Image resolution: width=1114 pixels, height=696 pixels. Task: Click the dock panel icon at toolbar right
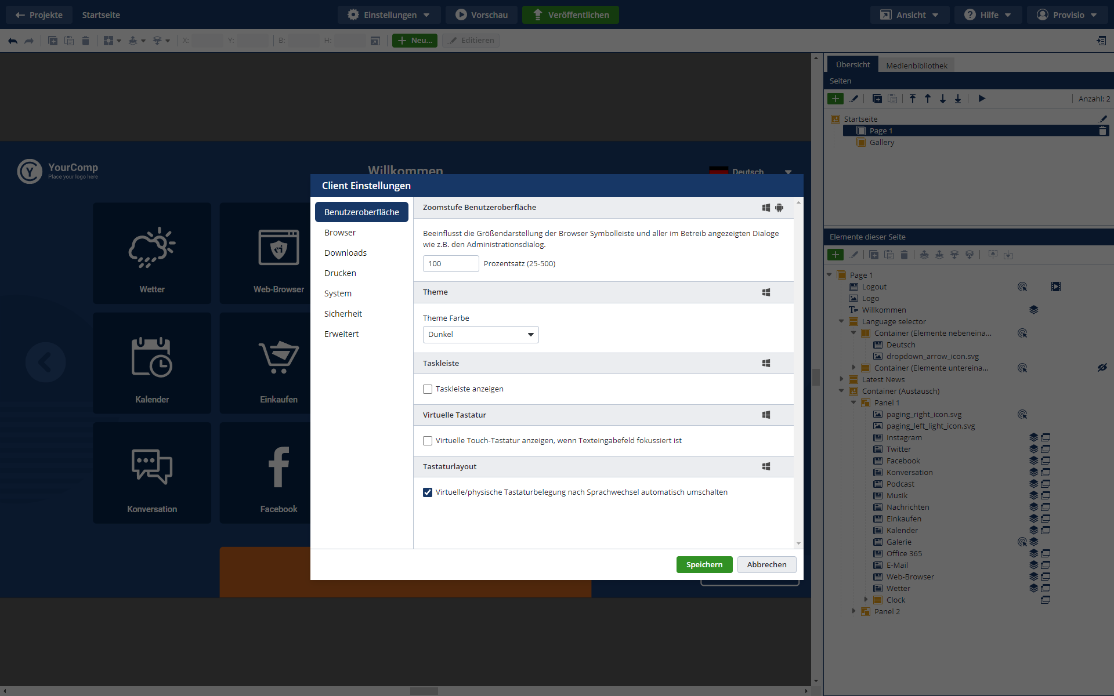pos(1101,41)
